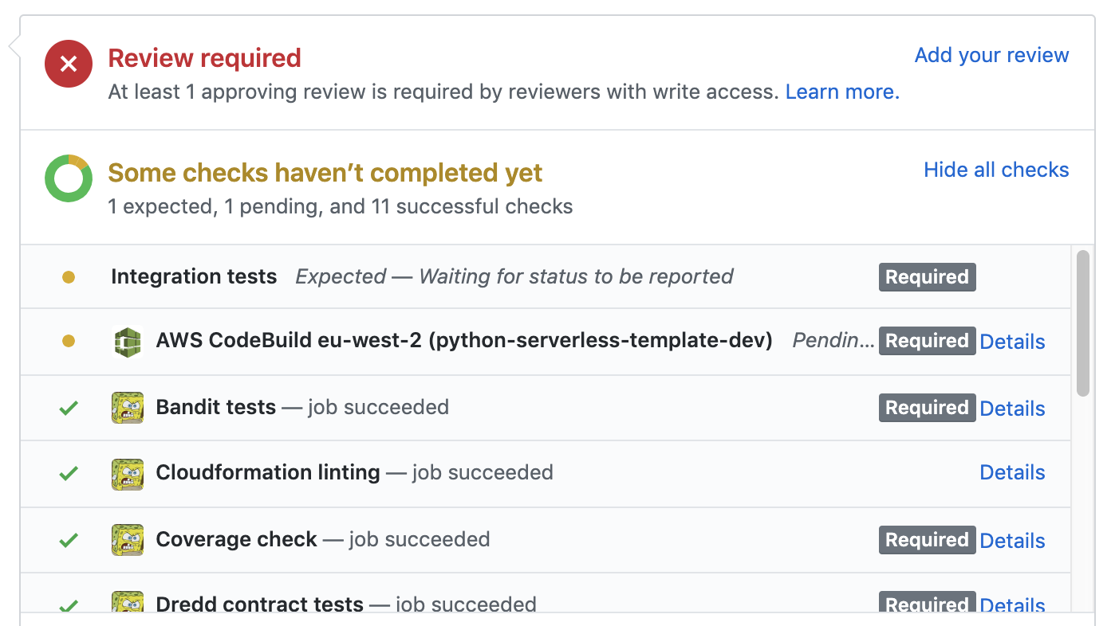Screen dimensions: 1115x626
Task: Select the Integration tests check row title
Action: (194, 277)
